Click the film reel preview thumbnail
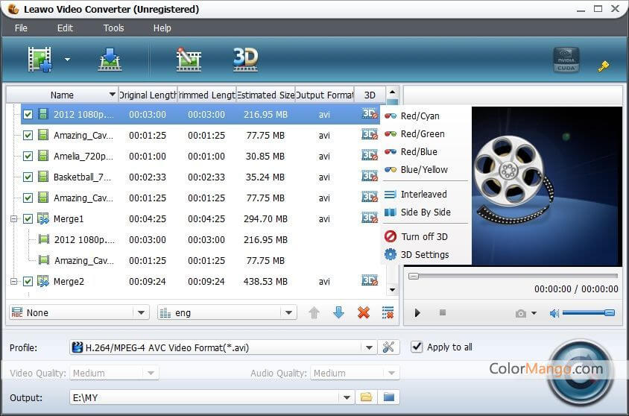The width and height of the screenshot is (629, 416). [x=547, y=186]
